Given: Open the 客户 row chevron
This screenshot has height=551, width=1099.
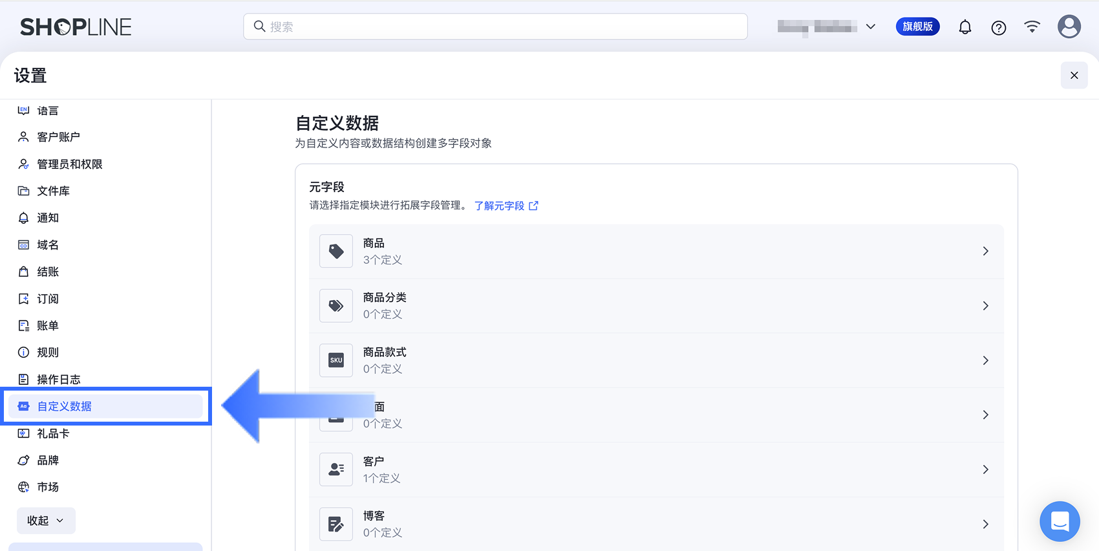Looking at the screenshot, I should [985, 470].
